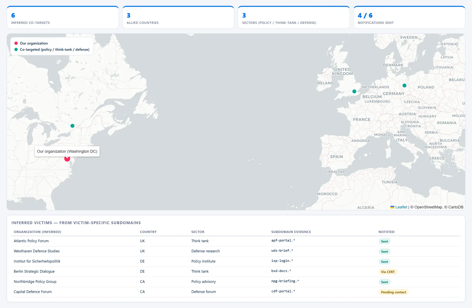Click the bsd-docs.* subdomain evidence
This screenshot has height=308, width=472.
click(x=281, y=271)
